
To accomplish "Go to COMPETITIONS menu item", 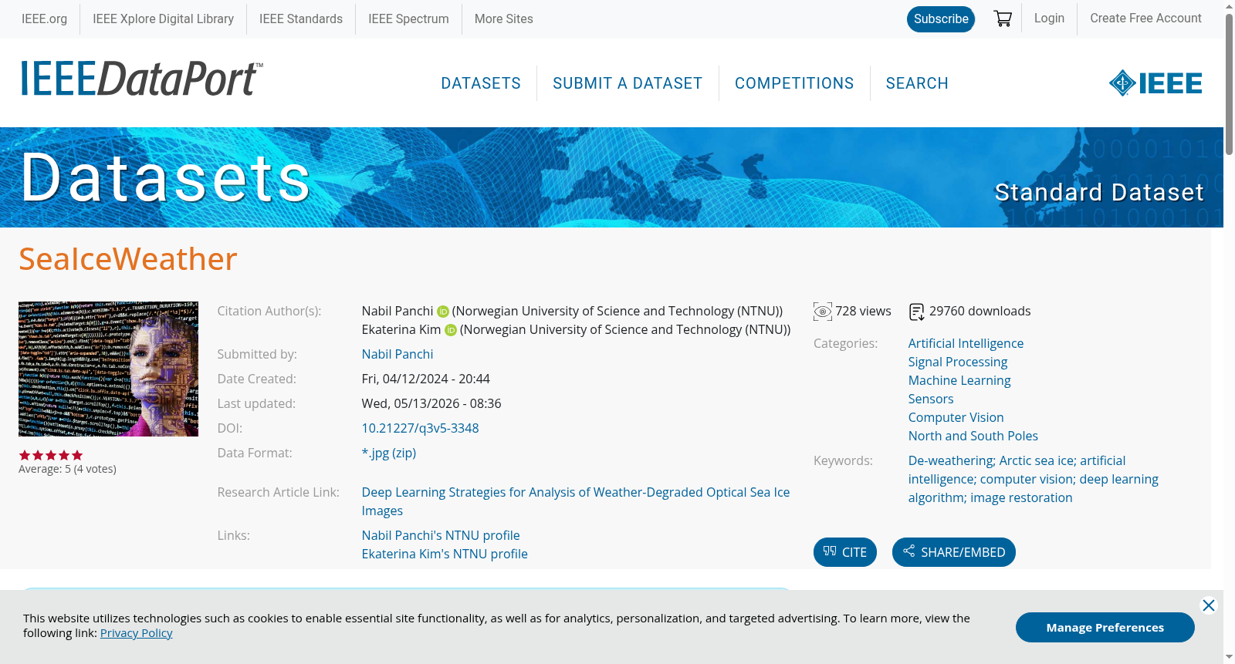I will click(x=794, y=83).
